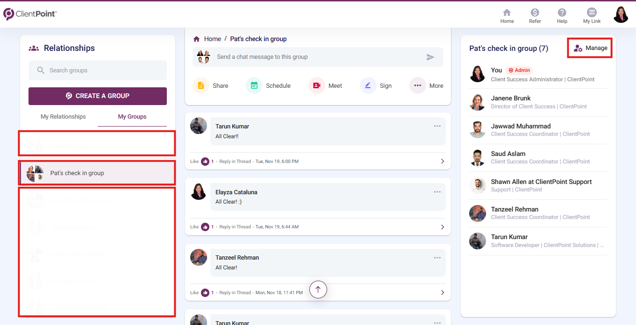
Task: Click thumbs-up on Elayza Cataluna's message
Action: coord(205,227)
